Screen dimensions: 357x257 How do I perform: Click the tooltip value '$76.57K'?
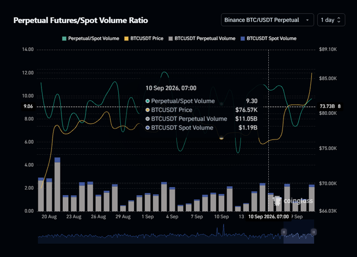246,110
